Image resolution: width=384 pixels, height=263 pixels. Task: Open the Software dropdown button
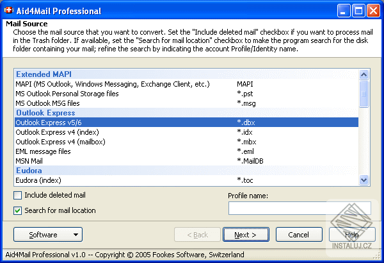point(48,235)
